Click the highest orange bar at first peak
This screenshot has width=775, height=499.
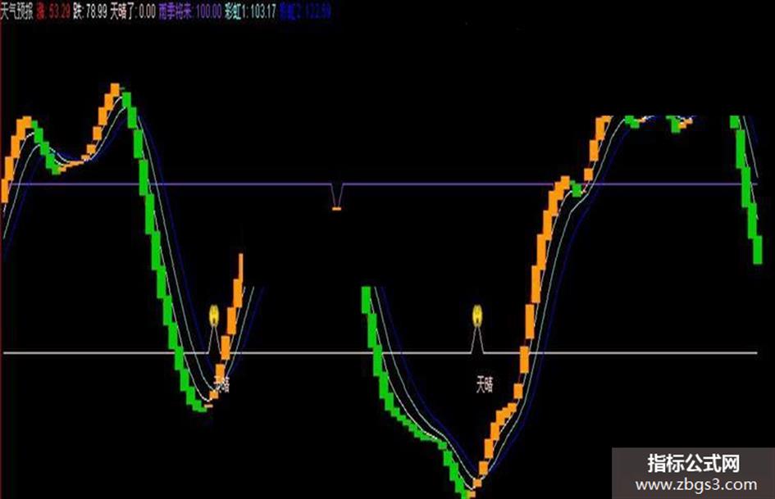click(x=115, y=89)
